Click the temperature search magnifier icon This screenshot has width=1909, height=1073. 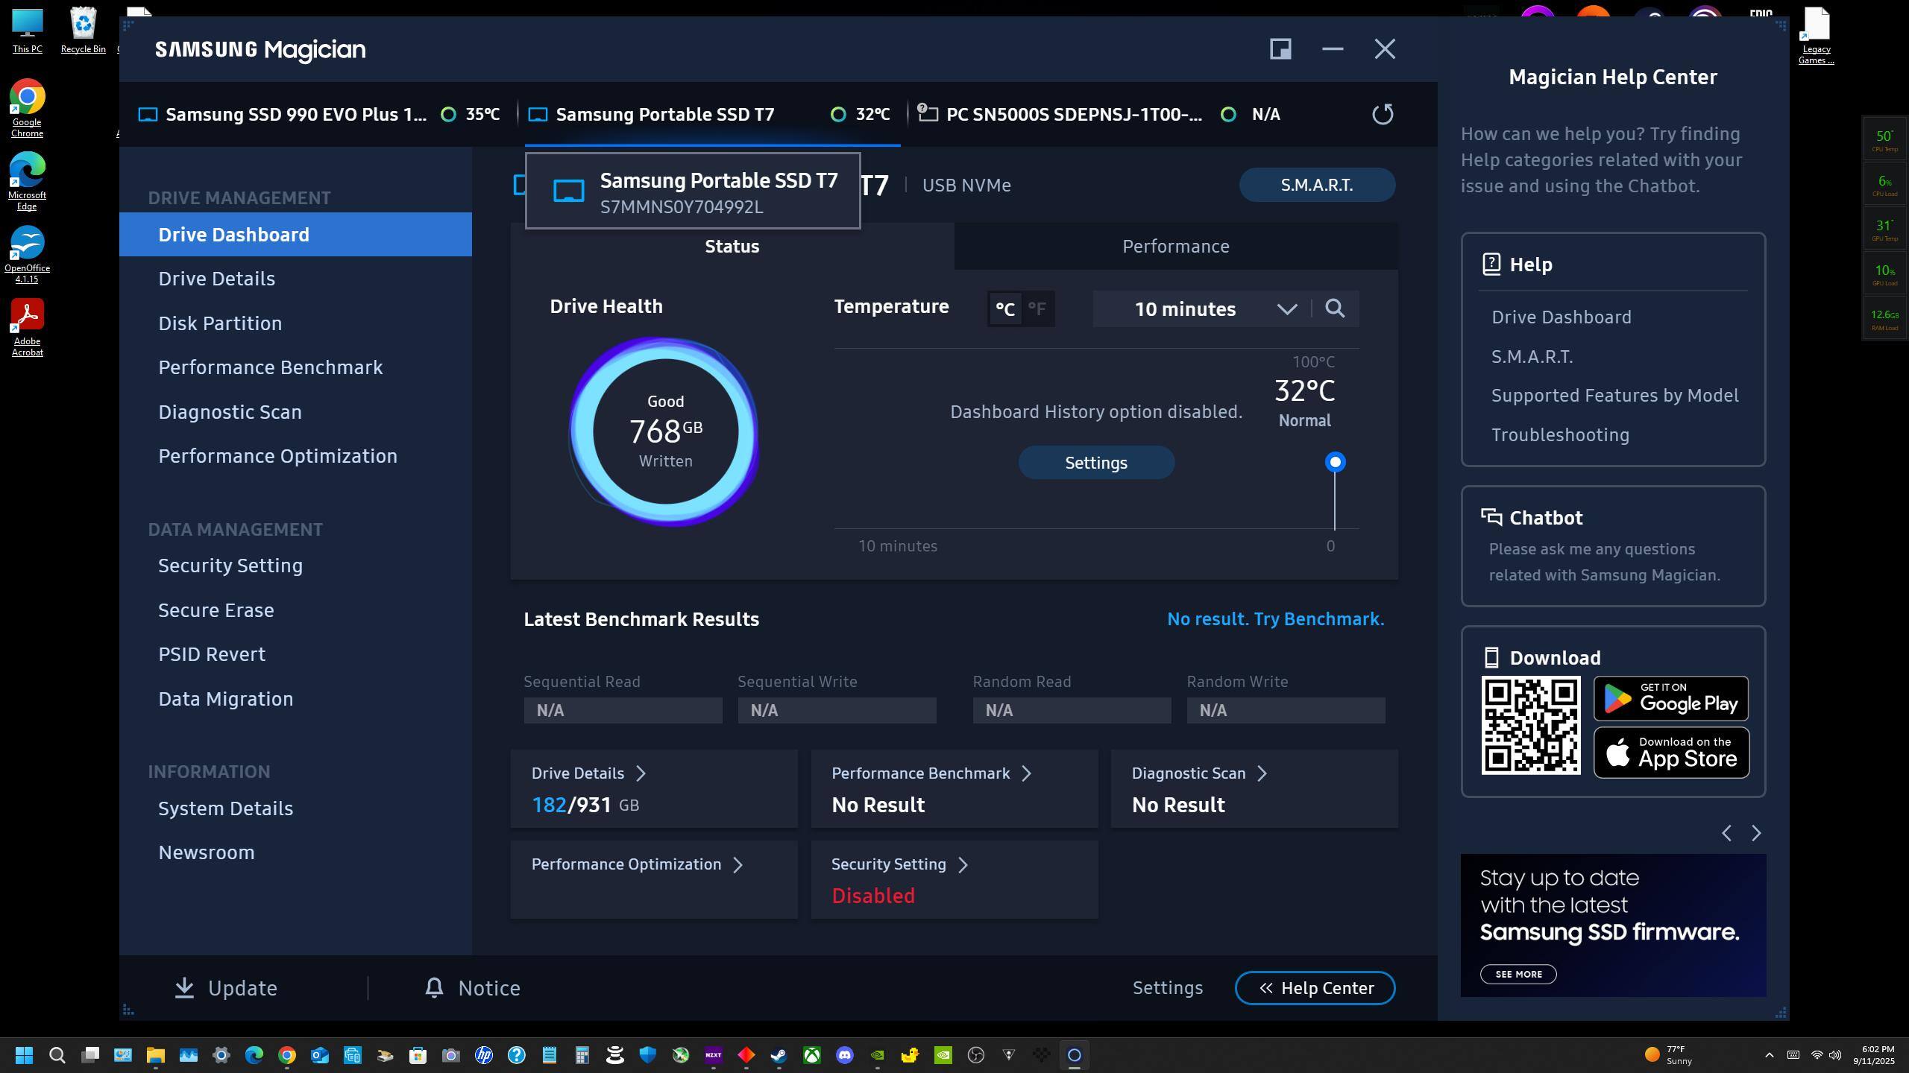[1335, 308]
